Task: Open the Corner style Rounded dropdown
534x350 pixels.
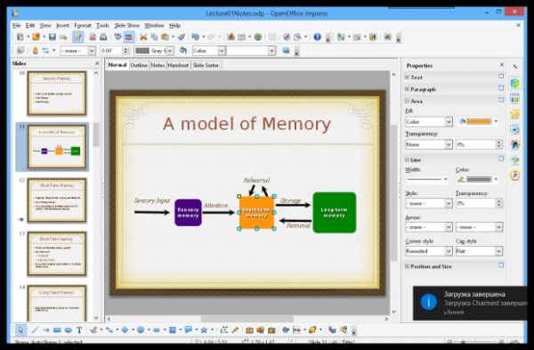Action: [x=429, y=251]
